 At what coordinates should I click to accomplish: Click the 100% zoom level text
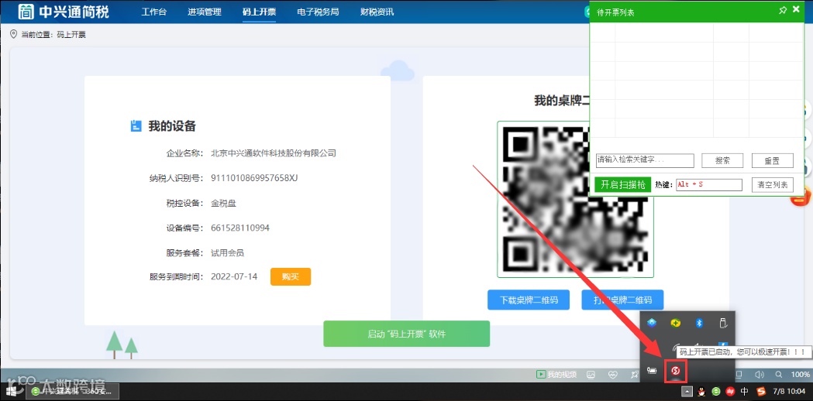coord(801,374)
